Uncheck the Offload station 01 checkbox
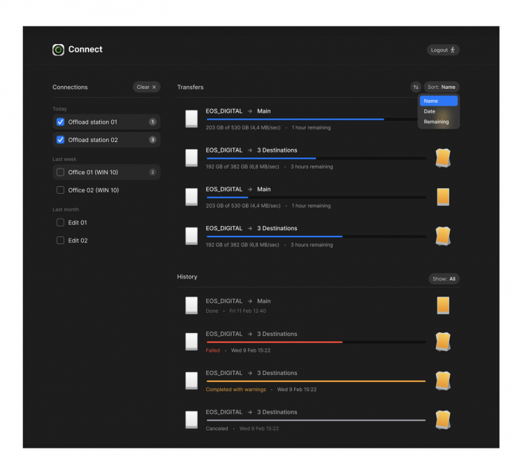 coord(61,122)
